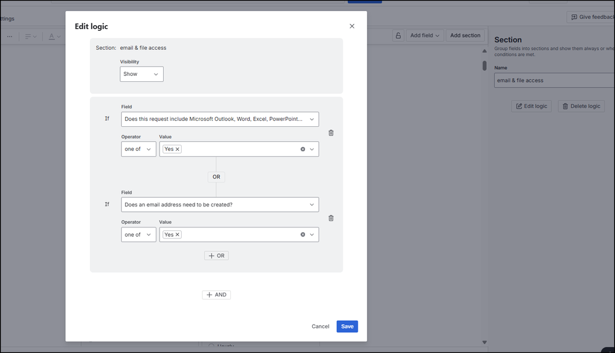Open the Visibility Show dropdown
Image resolution: width=615 pixels, height=353 pixels.
point(142,74)
